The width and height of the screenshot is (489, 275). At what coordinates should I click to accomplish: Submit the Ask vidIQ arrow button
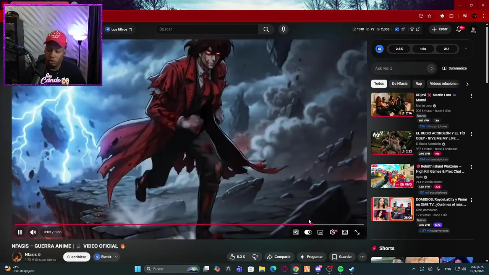click(x=432, y=68)
